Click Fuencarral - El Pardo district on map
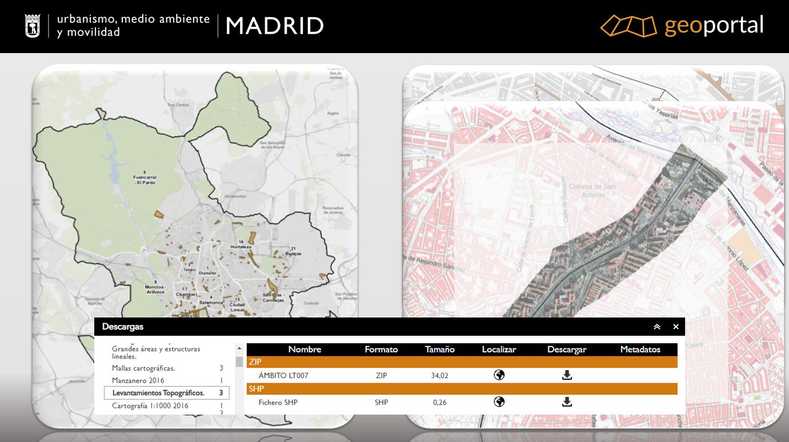 click(x=144, y=177)
